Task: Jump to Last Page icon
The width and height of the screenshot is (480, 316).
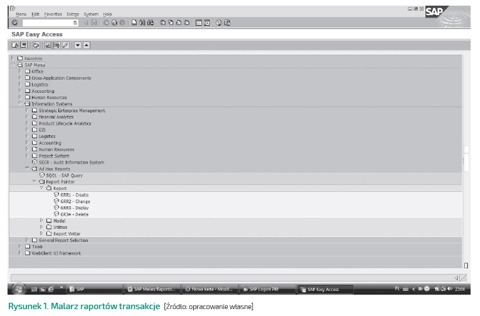Action: [186, 23]
